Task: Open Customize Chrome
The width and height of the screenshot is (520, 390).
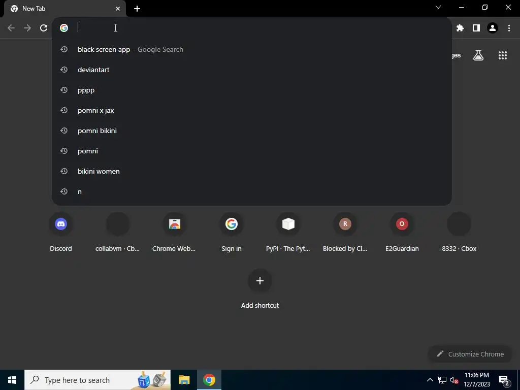Action: coord(470,354)
